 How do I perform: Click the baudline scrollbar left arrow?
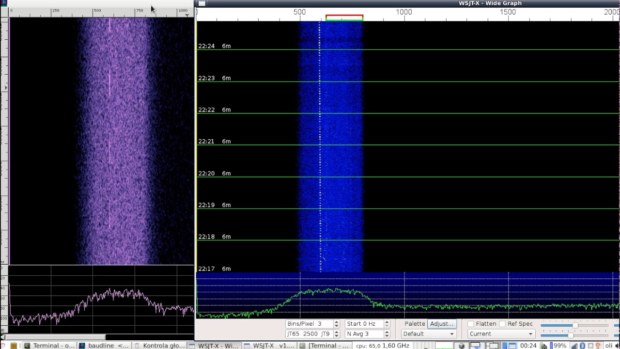click(2, 337)
